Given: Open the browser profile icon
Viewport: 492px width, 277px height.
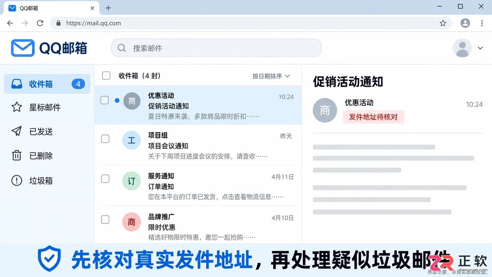Looking at the screenshot, I should click(465, 23).
